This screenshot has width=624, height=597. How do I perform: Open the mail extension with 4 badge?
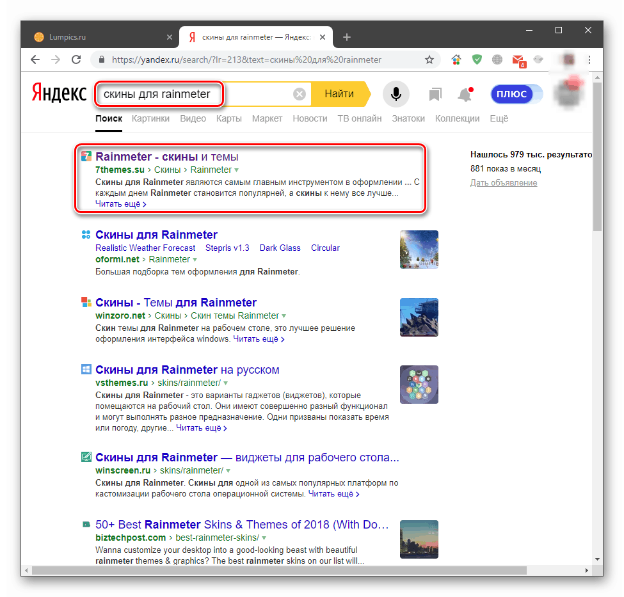tap(519, 61)
